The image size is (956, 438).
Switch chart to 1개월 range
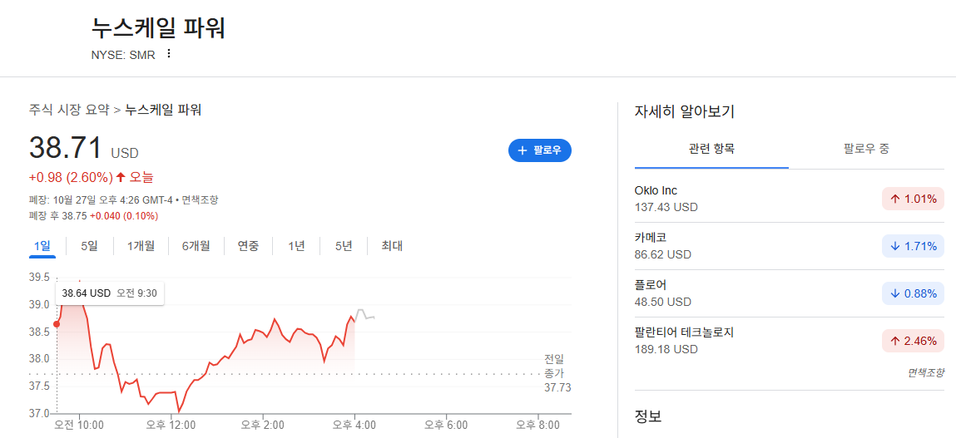pos(141,246)
